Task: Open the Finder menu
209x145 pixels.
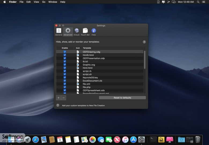Action: 13,2
